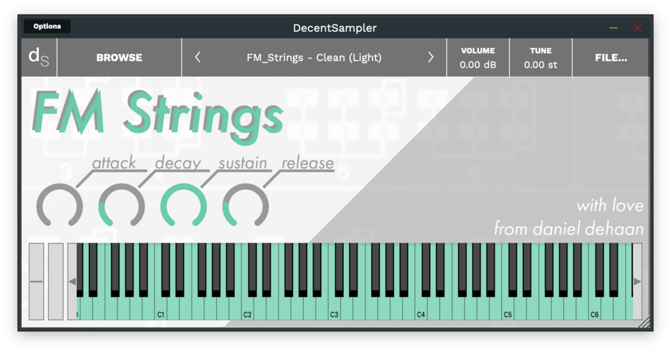
Task: Click the DecentSampler dS logo icon
Action: coord(39,57)
